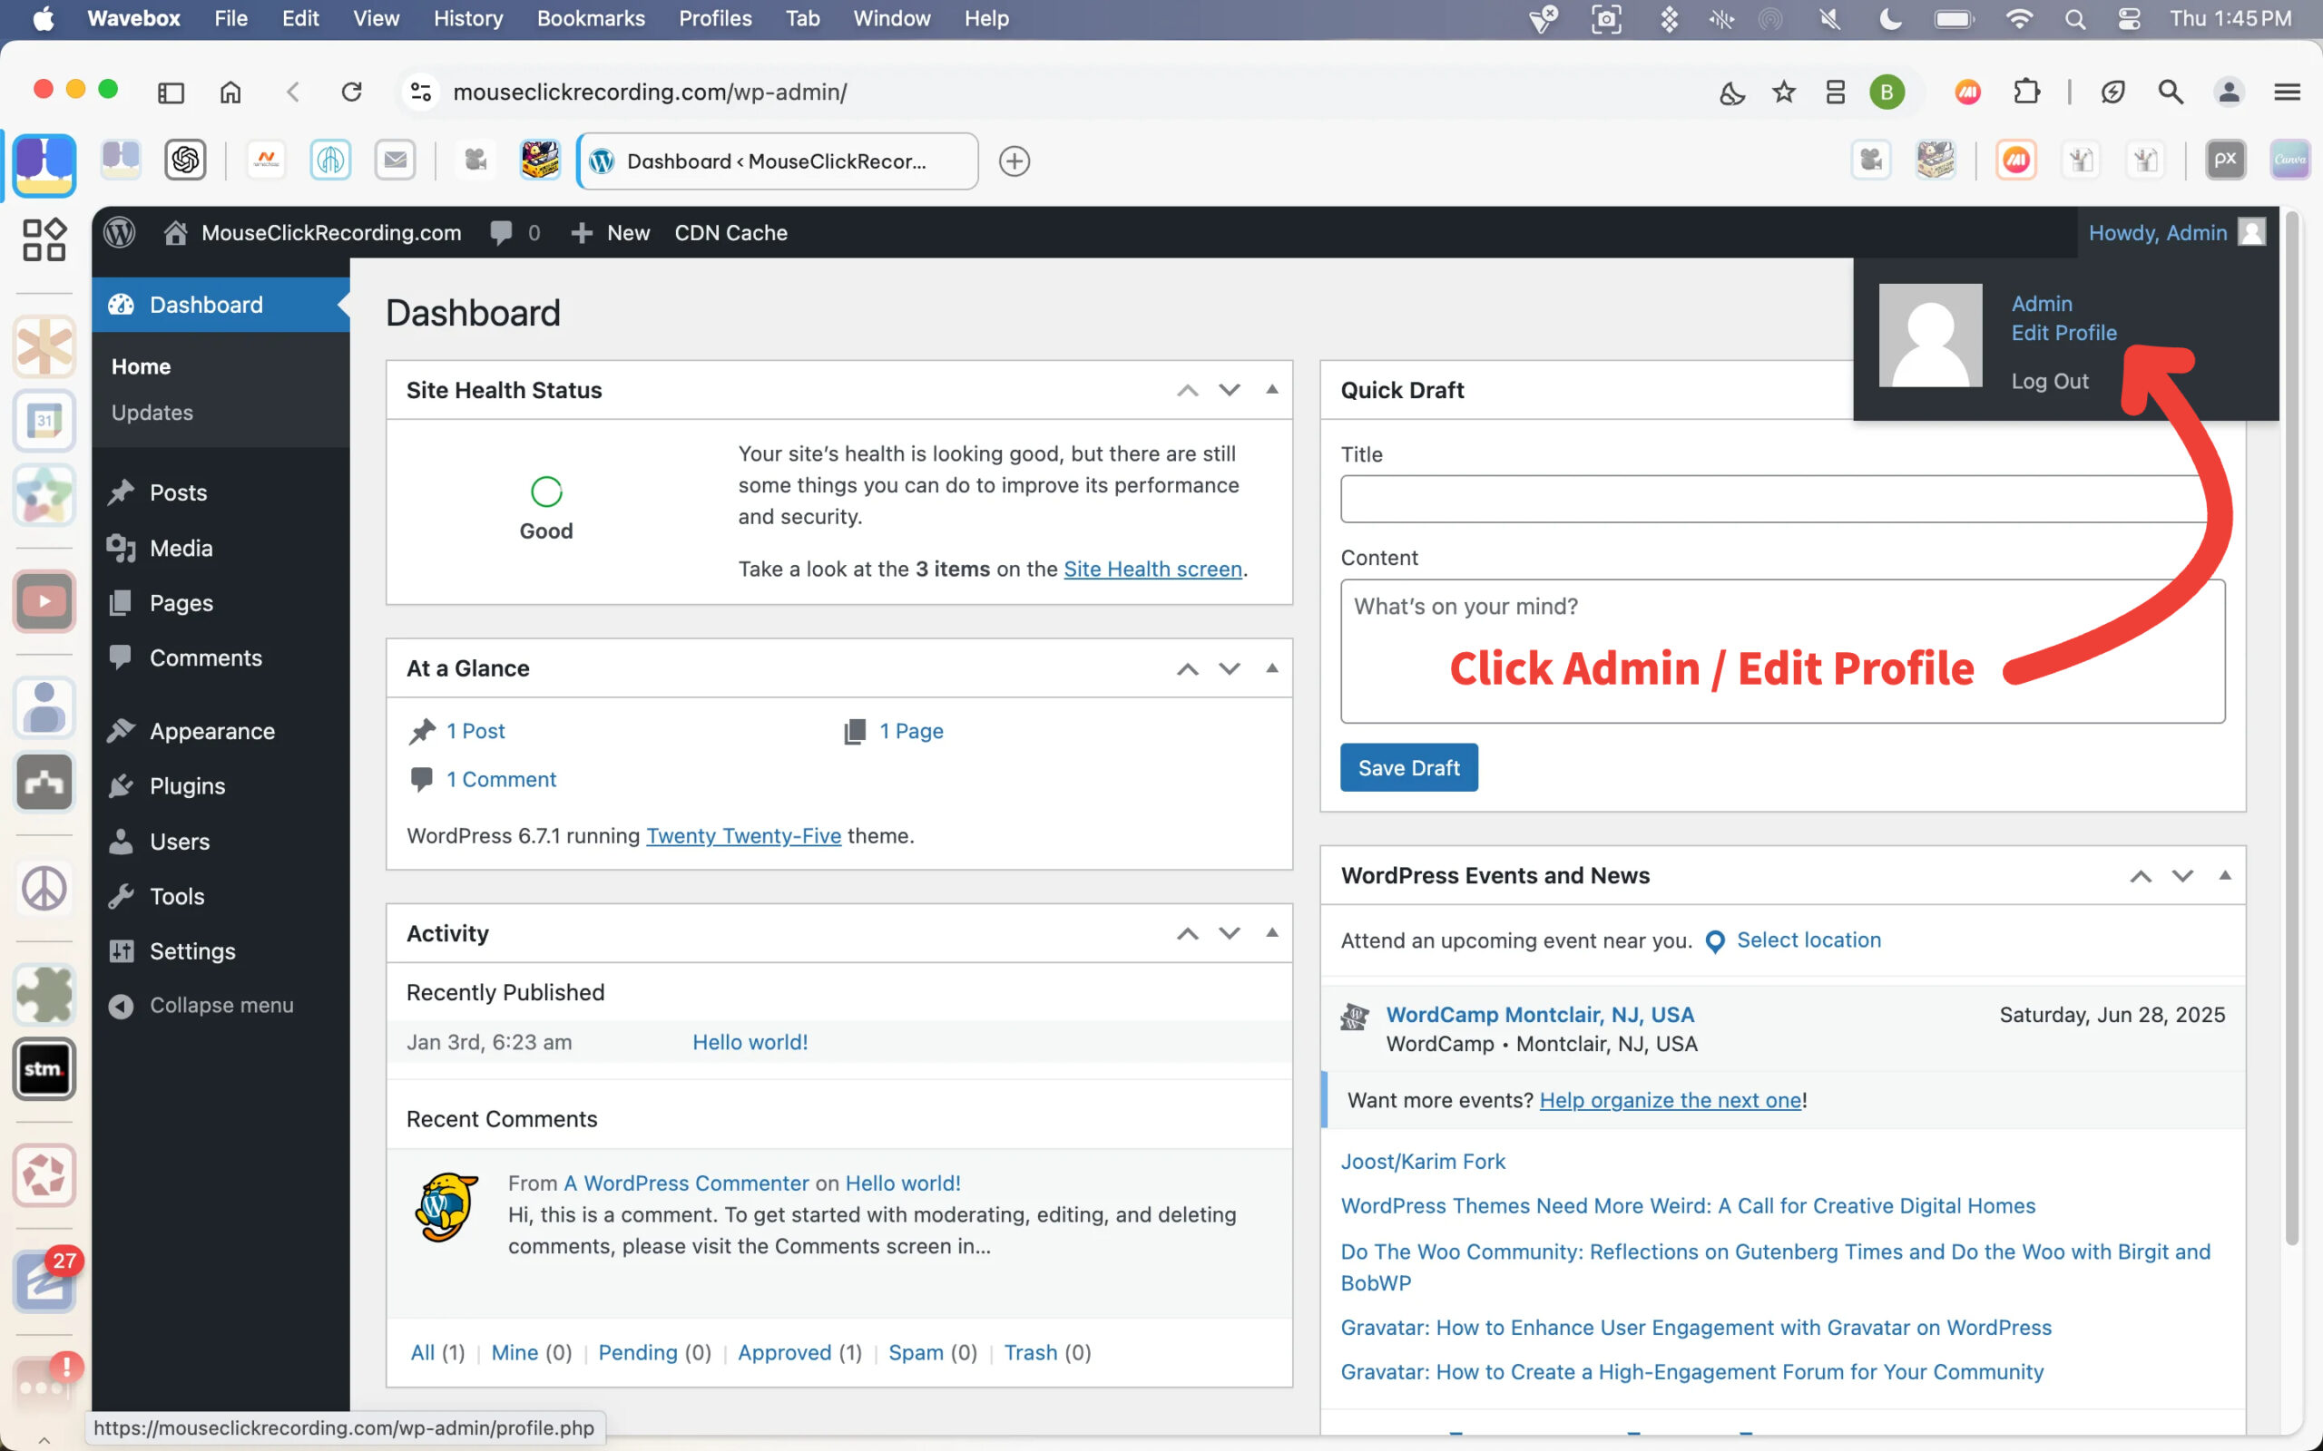The width and height of the screenshot is (2323, 1451).
Task: Toggle the browser sidebar panel icon
Action: pos(171,93)
